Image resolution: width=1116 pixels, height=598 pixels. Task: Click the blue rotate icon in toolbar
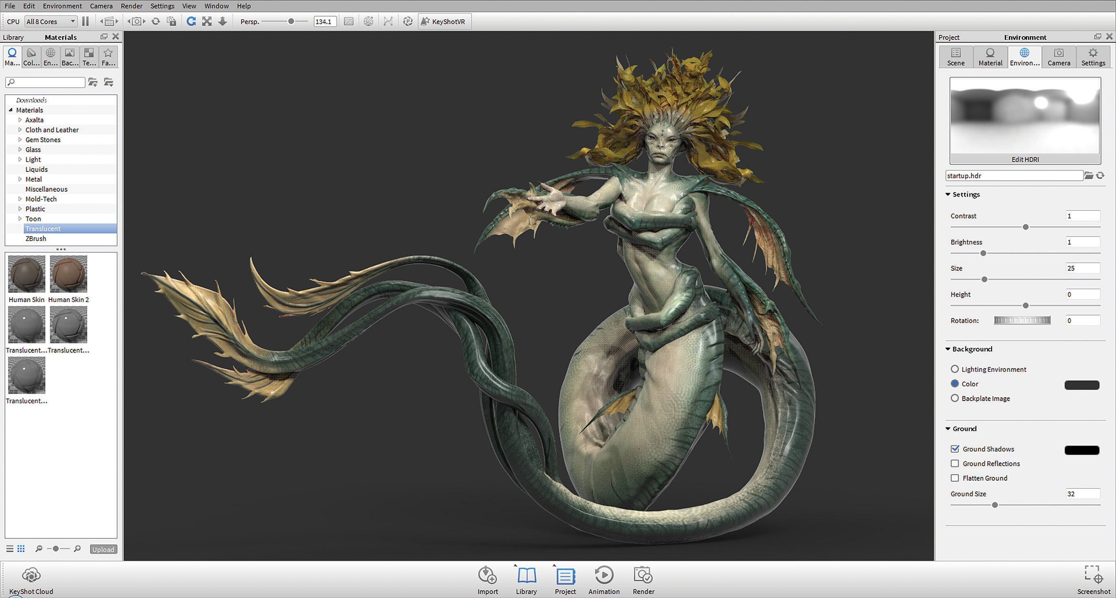click(x=191, y=21)
